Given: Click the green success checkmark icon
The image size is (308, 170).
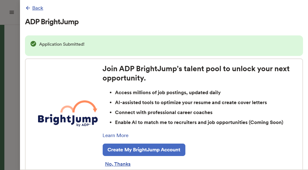Looking at the screenshot, I should [33, 44].
